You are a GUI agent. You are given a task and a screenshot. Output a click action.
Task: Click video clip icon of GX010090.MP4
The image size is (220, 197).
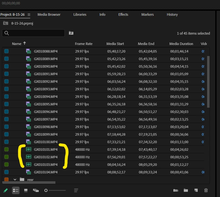pos(28,66)
